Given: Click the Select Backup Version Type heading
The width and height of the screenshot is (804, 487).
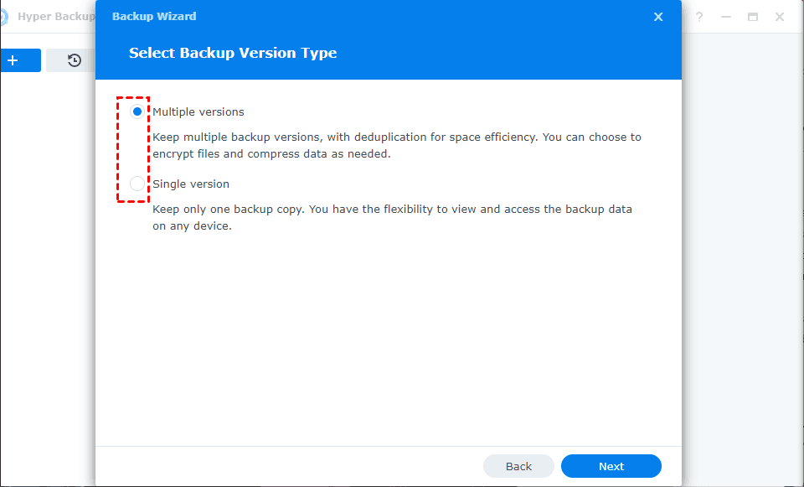Looking at the screenshot, I should click(233, 53).
